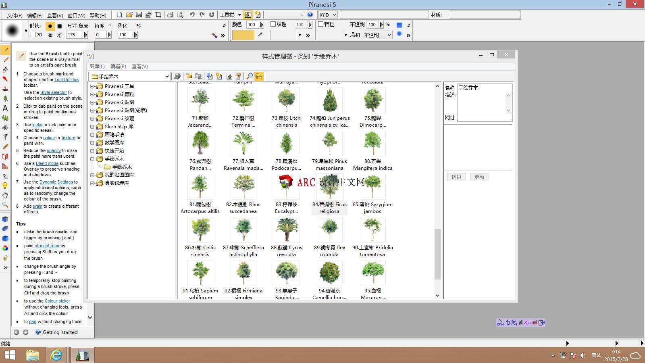This screenshot has width=645, height=363.
Task: Click the delete style icon in Style Manager
Action: pos(229,76)
